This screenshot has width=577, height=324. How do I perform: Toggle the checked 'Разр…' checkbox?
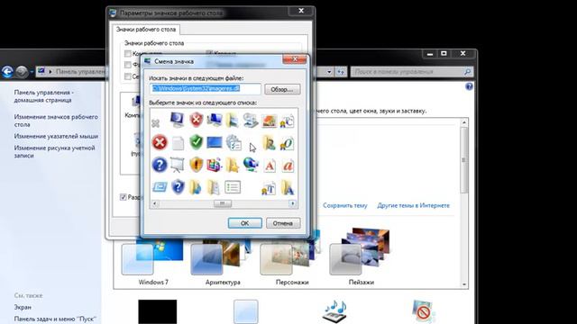coord(124,197)
